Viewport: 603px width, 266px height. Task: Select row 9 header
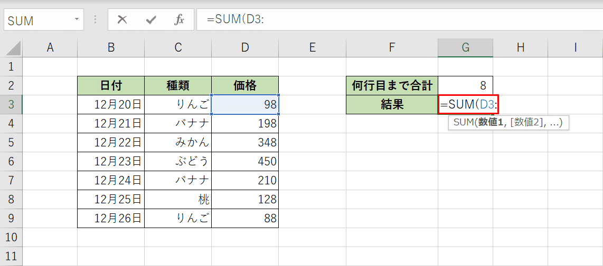click(11, 218)
